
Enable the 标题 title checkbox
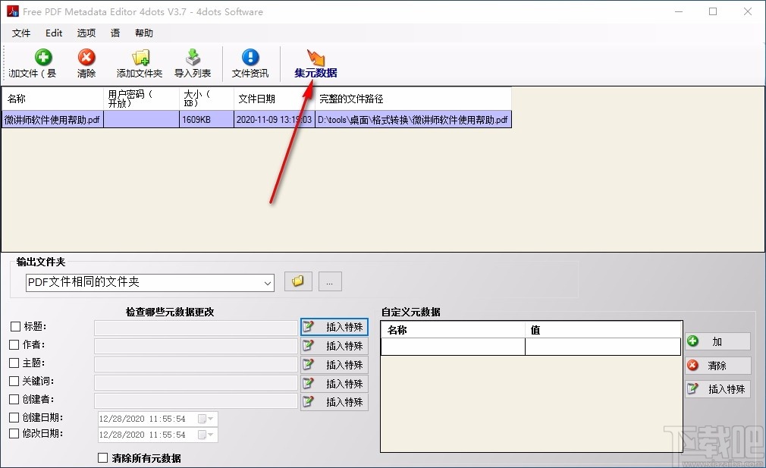(13, 326)
